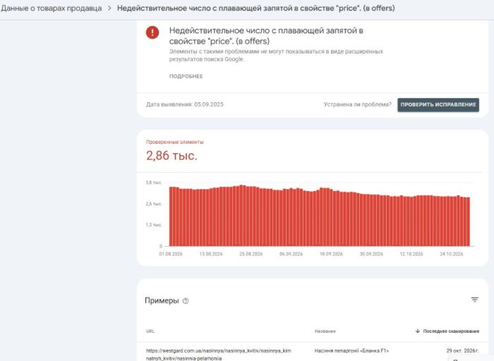Click the 2,86 тыс. value
Screen dimensions: 494x361
(171, 156)
